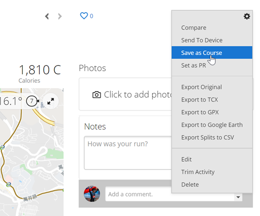Focus the 'How was your run?' notes field

[128, 153]
